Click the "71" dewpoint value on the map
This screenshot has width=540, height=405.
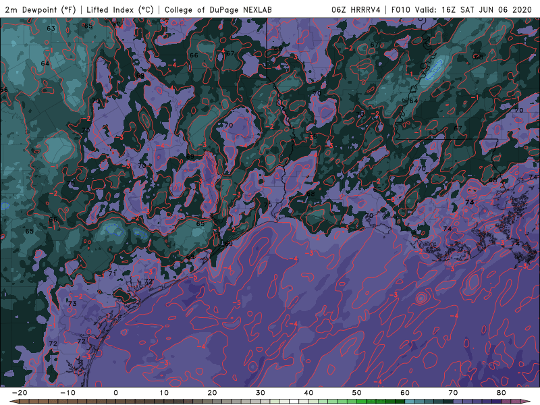click(x=112, y=274)
